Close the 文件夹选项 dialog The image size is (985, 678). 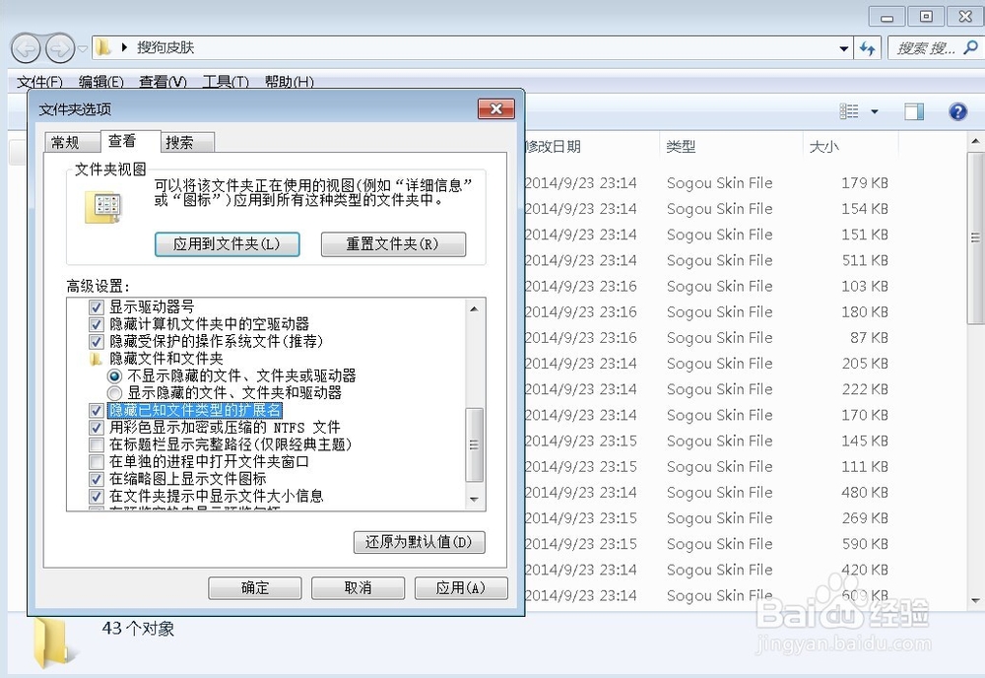point(496,108)
